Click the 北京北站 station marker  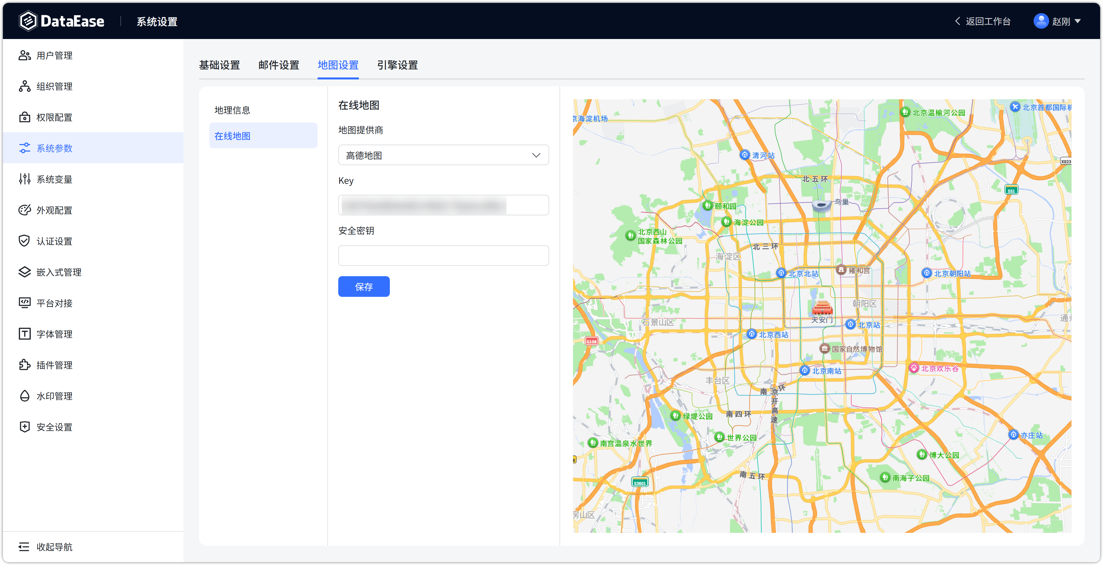(781, 273)
